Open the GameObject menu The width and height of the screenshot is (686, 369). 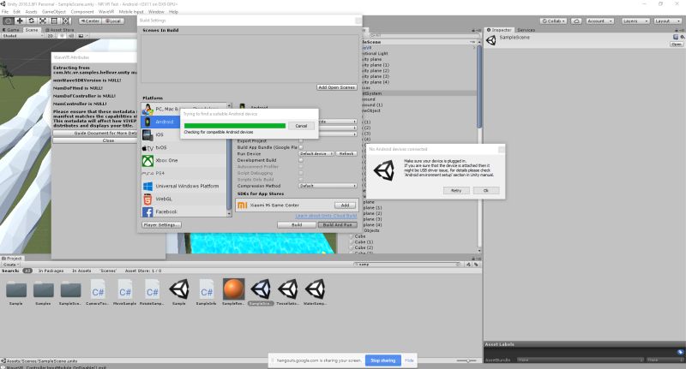(x=54, y=12)
